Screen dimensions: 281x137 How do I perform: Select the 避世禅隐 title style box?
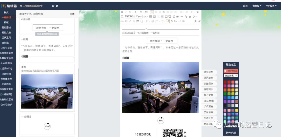click(48, 28)
